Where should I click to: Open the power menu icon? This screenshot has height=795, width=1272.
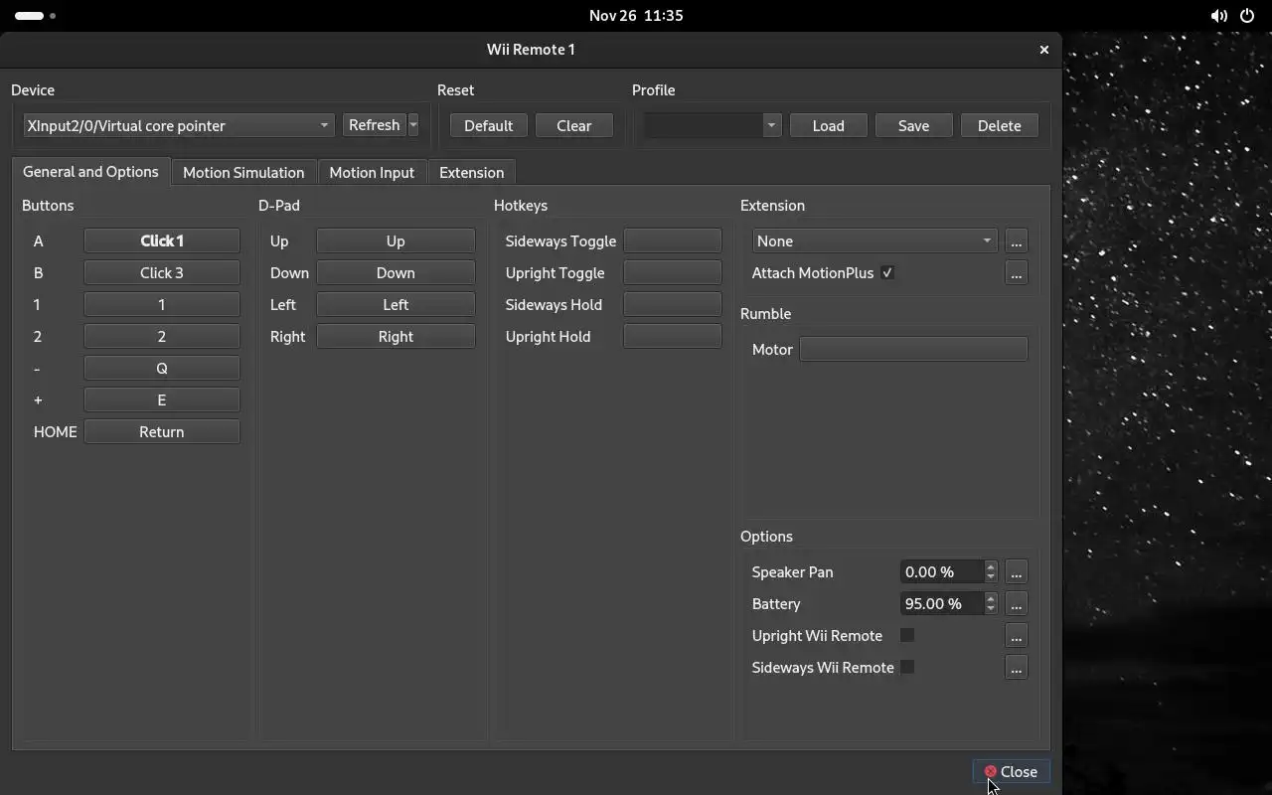click(1247, 16)
